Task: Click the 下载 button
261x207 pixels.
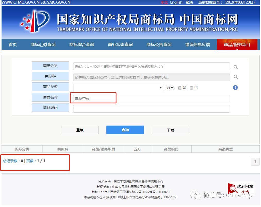Action: (171, 130)
